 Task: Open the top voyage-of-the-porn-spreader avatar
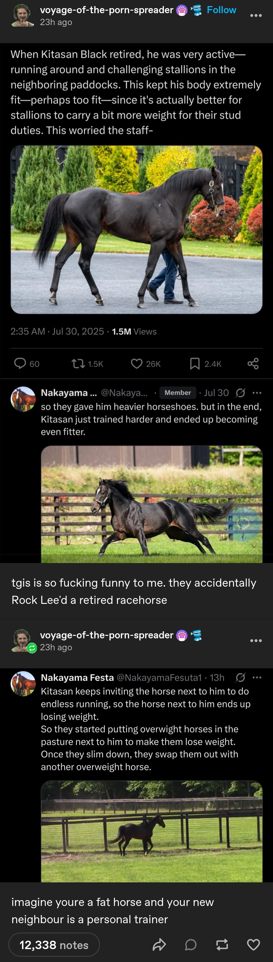click(x=23, y=16)
